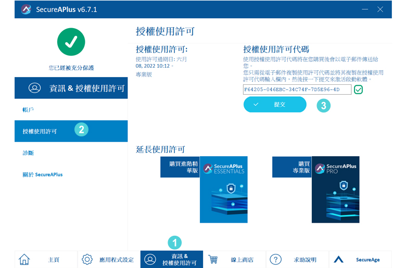Click the SecureAPlus logo in title bar
406x268 pixels.
point(26,9)
